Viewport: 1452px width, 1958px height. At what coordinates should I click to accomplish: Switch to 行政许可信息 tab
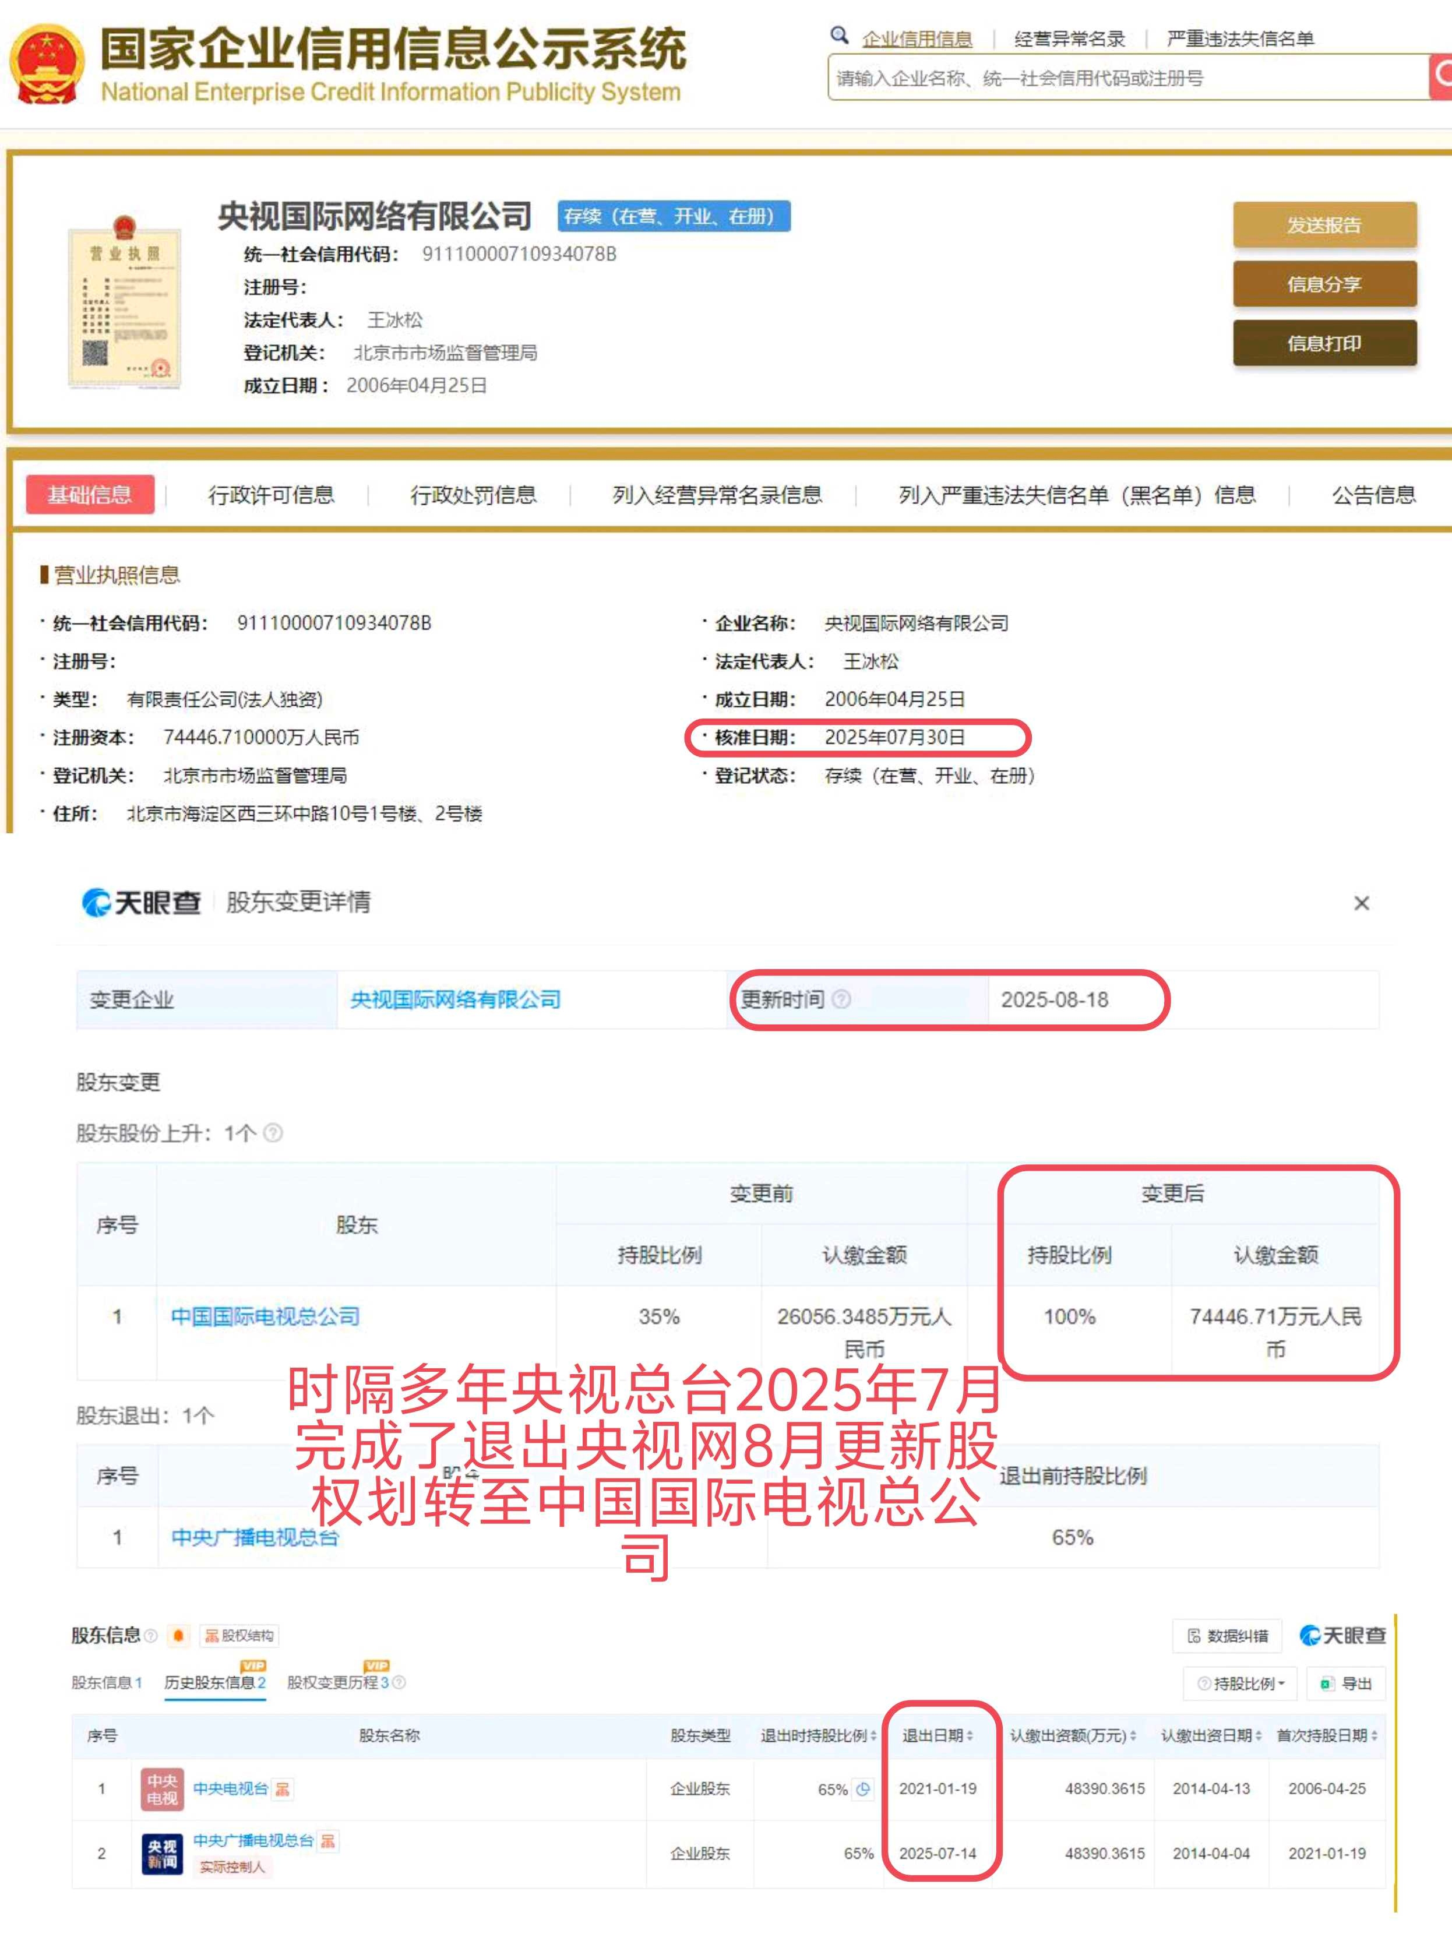coord(271,495)
